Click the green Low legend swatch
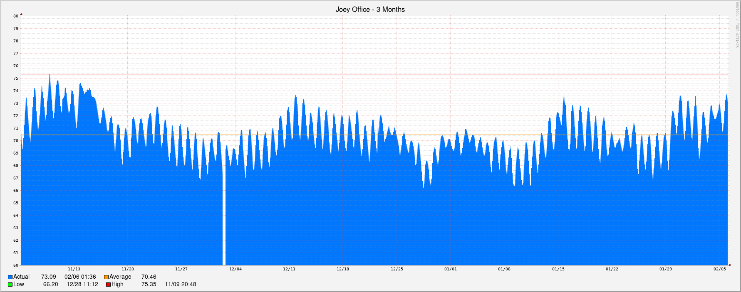The image size is (741, 292). (10, 285)
